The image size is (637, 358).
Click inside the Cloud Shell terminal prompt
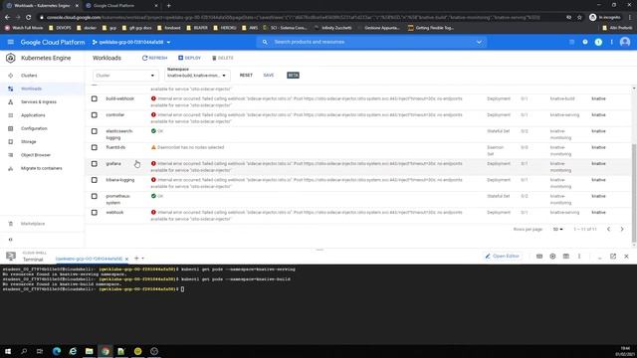tap(182, 289)
